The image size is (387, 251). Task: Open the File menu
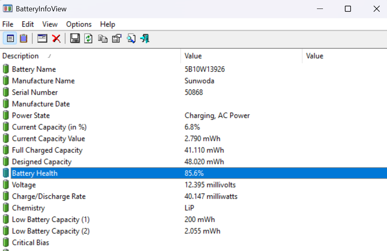[8, 24]
